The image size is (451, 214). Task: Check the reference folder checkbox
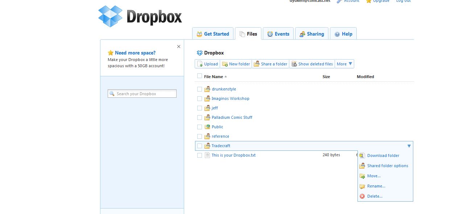tap(199, 136)
